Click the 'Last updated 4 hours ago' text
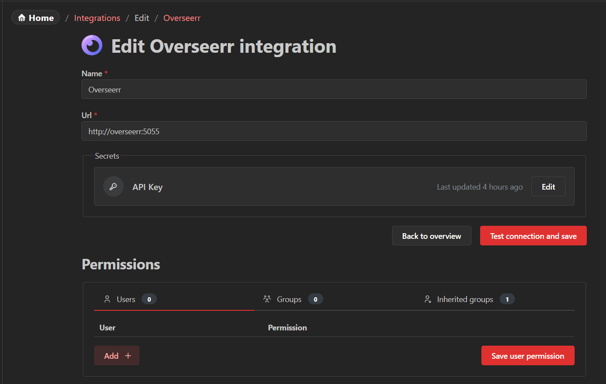 coord(480,187)
